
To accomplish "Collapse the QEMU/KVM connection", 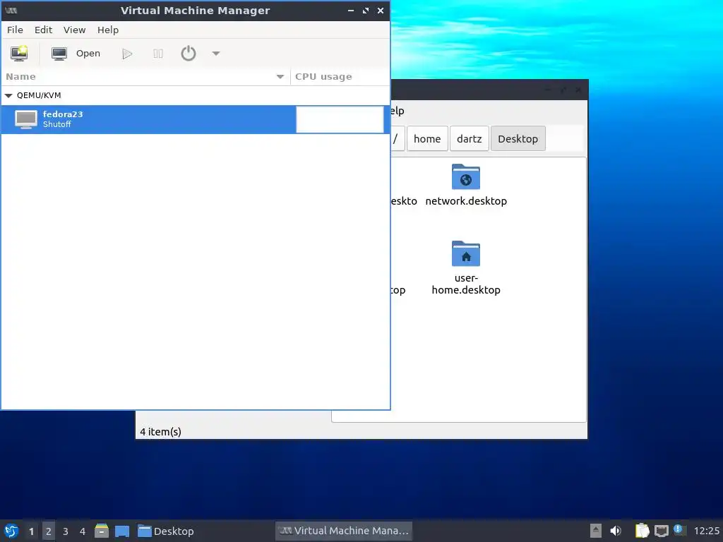I will click(x=8, y=95).
